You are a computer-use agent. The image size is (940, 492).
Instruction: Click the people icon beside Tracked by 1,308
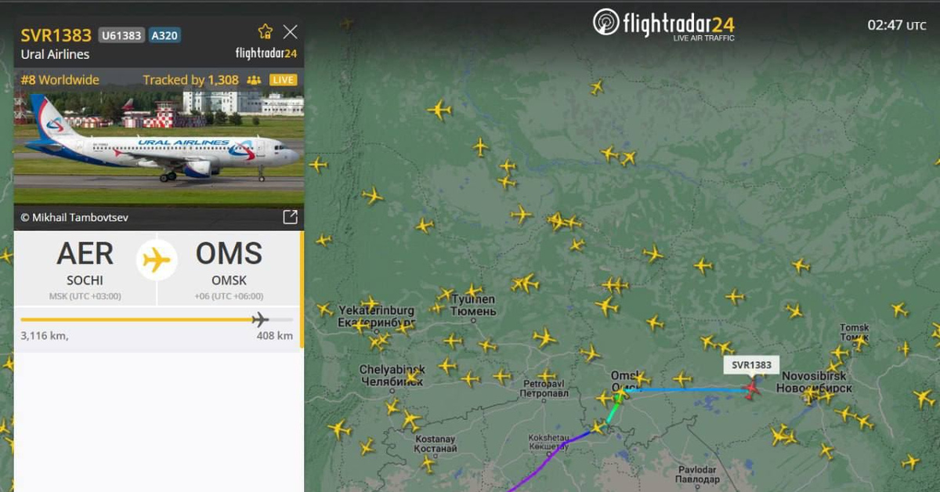pos(254,80)
